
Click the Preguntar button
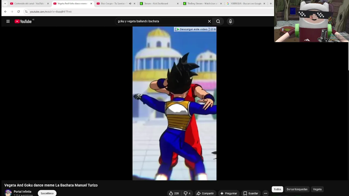pos(228,193)
